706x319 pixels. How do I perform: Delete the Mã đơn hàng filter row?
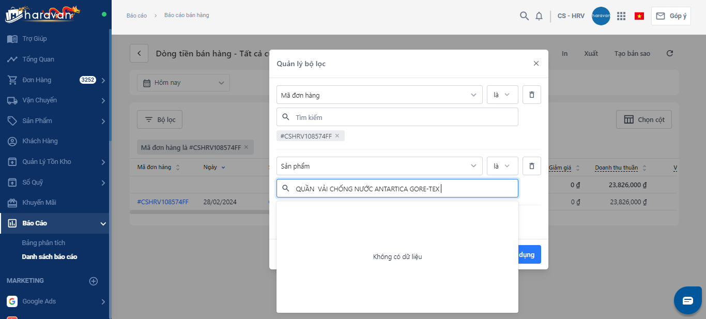(x=532, y=95)
